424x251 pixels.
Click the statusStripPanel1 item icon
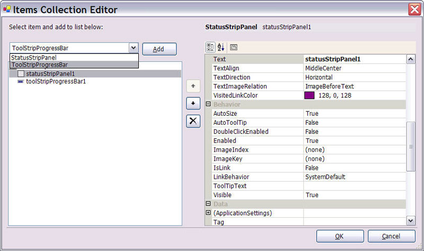tap(21, 73)
